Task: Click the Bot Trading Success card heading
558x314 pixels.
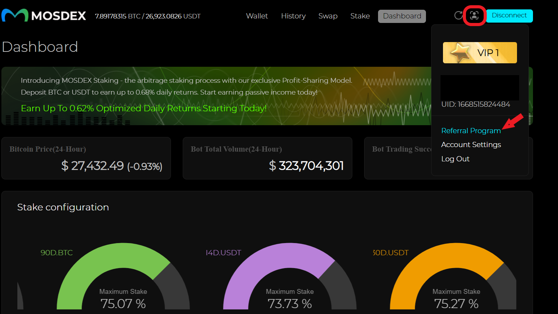Action: (402, 149)
